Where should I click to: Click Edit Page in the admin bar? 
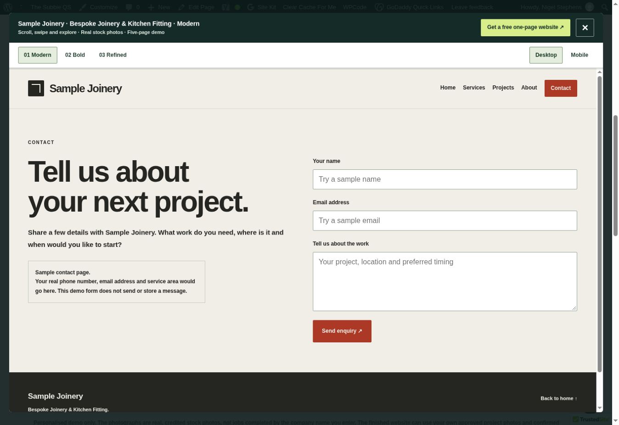197,7
